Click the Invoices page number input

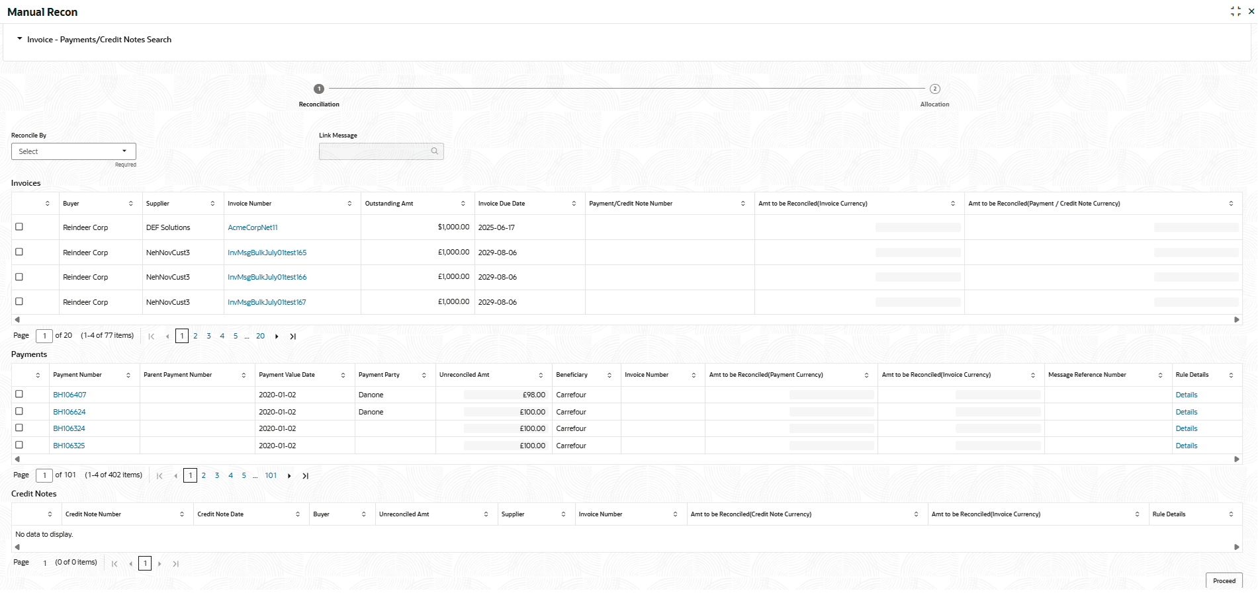point(44,336)
